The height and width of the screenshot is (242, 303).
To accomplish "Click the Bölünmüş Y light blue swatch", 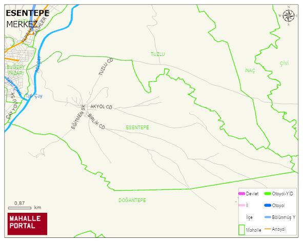I will coord(268,217).
